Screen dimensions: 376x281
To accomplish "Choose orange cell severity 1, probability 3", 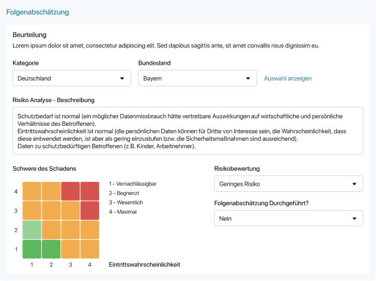I will click(x=70, y=249).
